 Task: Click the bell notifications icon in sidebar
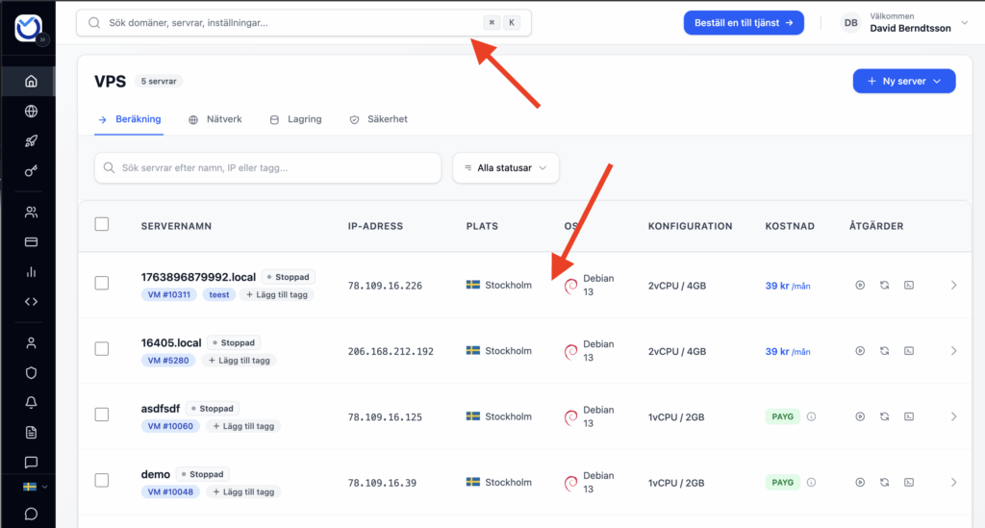click(x=31, y=402)
